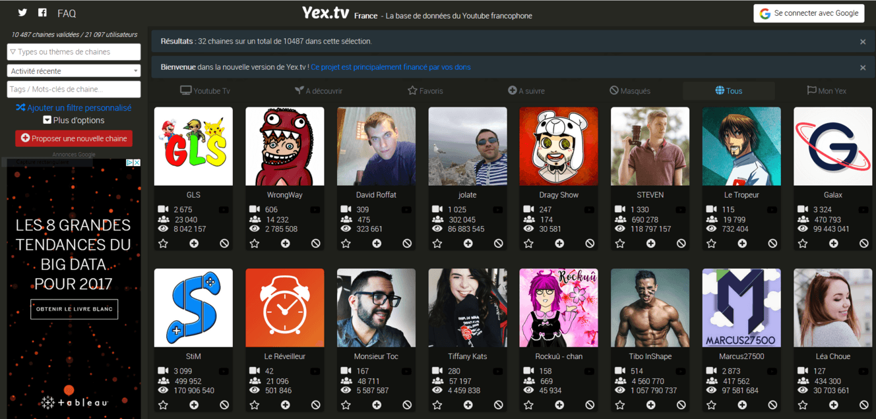Block the Léa Choue channel
Image resolution: width=876 pixels, height=419 pixels.
[864, 405]
